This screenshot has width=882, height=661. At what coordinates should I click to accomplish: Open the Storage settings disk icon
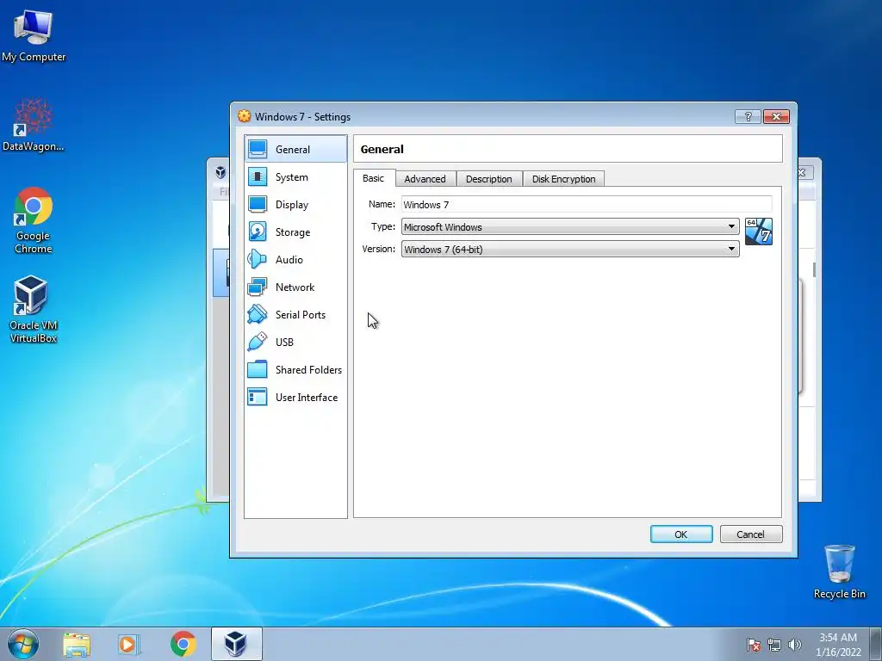[258, 232]
